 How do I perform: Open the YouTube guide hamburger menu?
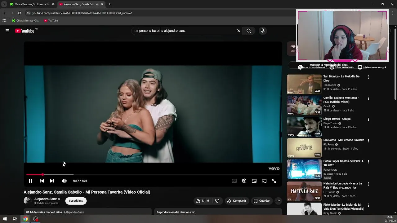pos(7,31)
